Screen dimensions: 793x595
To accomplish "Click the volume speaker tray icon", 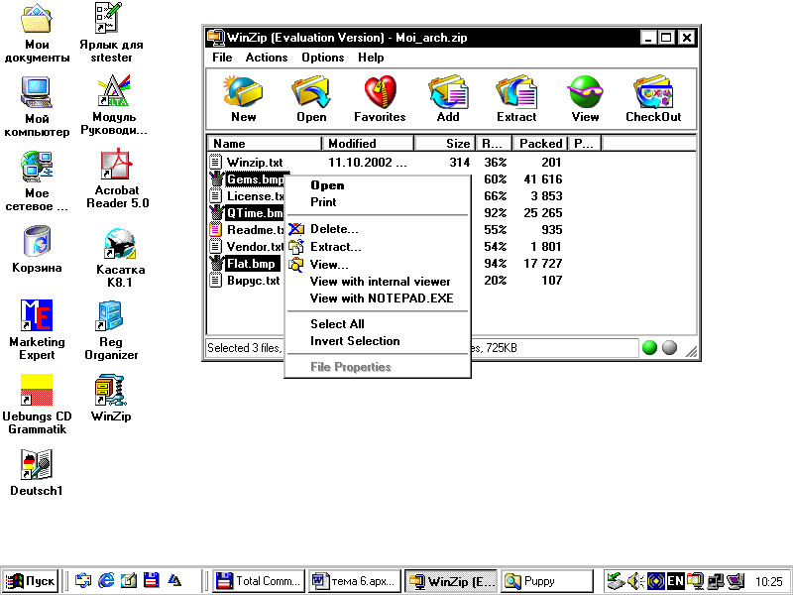I will pos(633,580).
